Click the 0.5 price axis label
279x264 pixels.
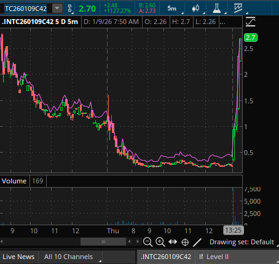[x=248, y=153]
